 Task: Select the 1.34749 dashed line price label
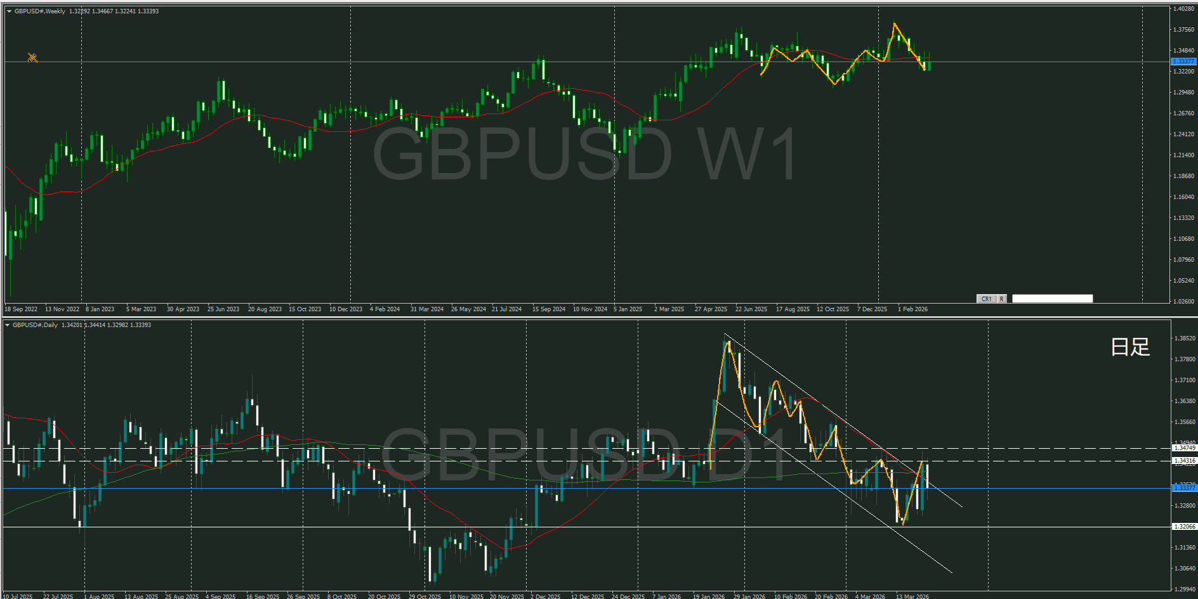[1184, 448]
